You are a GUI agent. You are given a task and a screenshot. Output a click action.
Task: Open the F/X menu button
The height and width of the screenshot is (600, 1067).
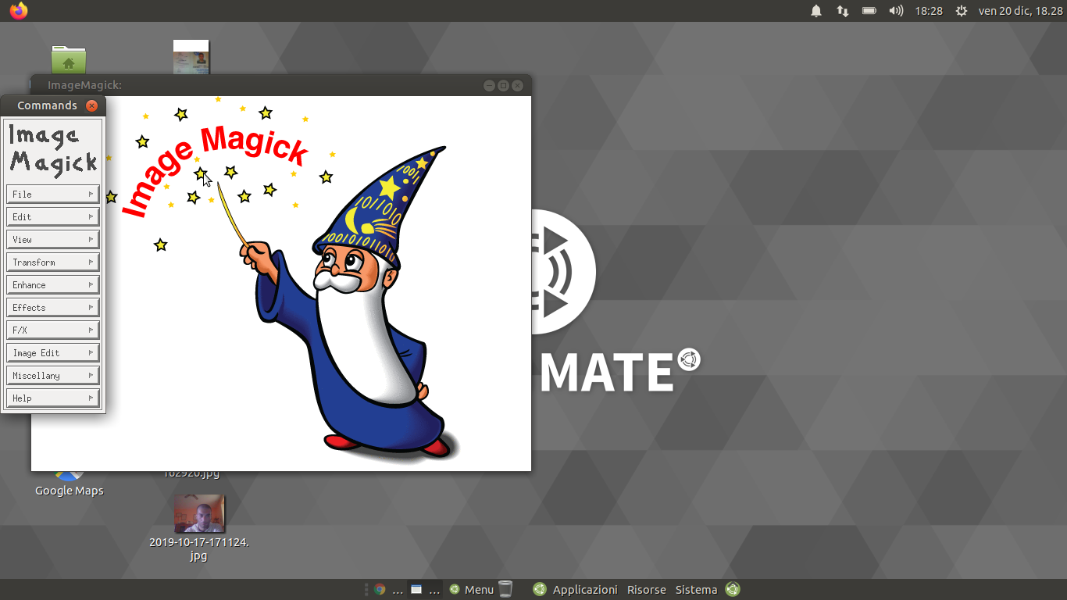[53, 330]
